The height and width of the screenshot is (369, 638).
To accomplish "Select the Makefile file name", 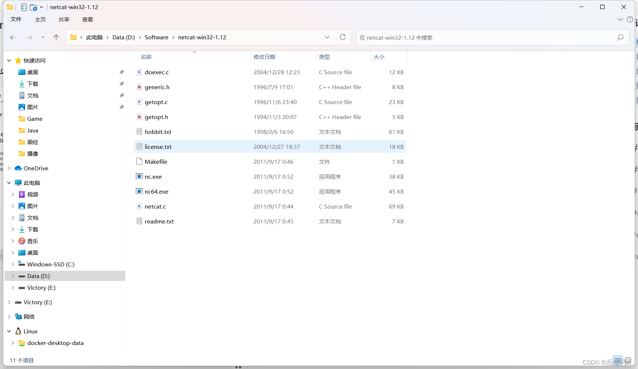I will pyautogui.click(x=156, y=162).
